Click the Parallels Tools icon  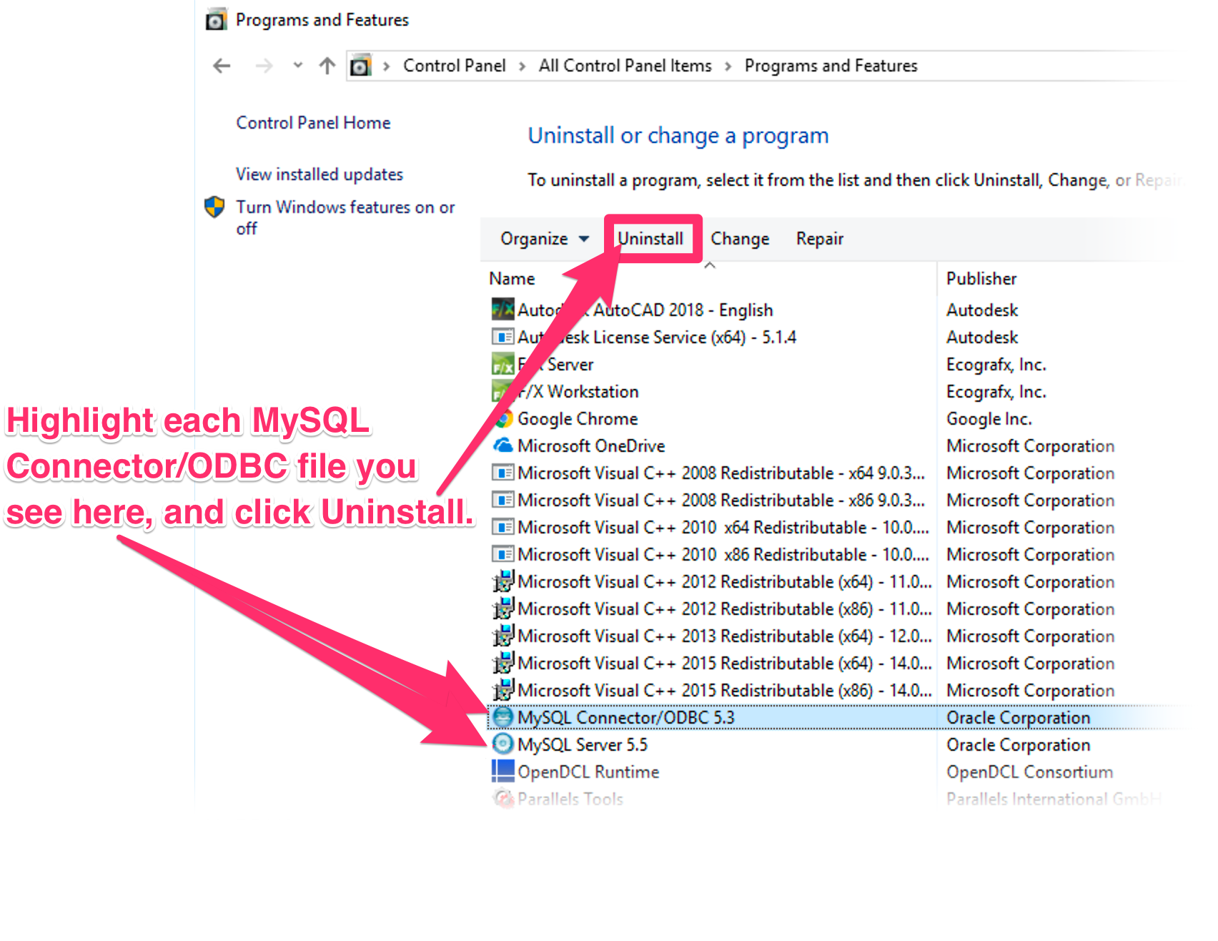point(502,799)
